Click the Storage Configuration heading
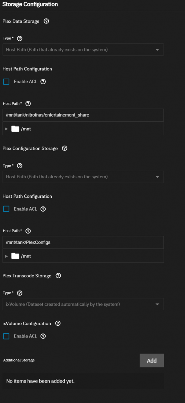Screen dimensions: 185x403 click(x=30, y=4)
